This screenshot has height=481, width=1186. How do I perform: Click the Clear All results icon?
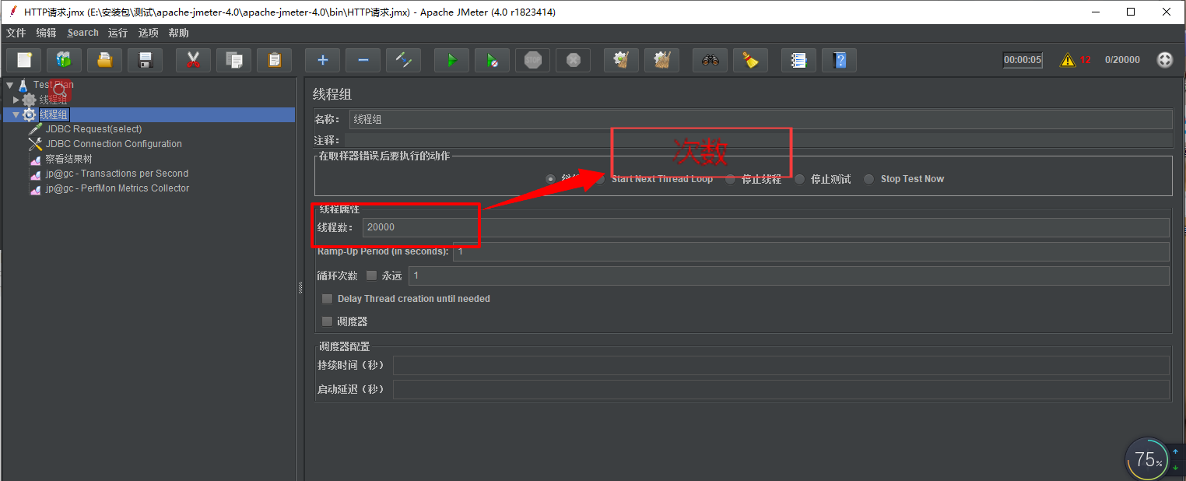click(661, 60)
